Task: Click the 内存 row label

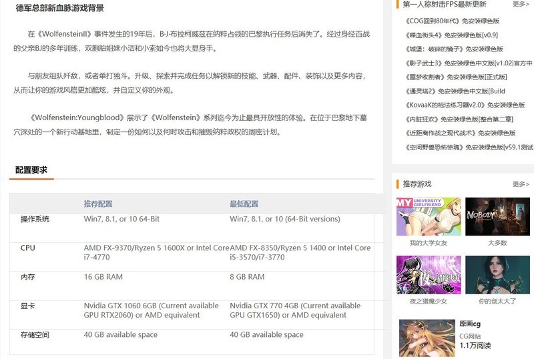Action: tap(28, 277)
